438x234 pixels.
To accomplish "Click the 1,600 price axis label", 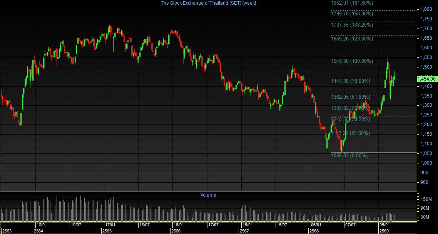I will coord(426,48).
